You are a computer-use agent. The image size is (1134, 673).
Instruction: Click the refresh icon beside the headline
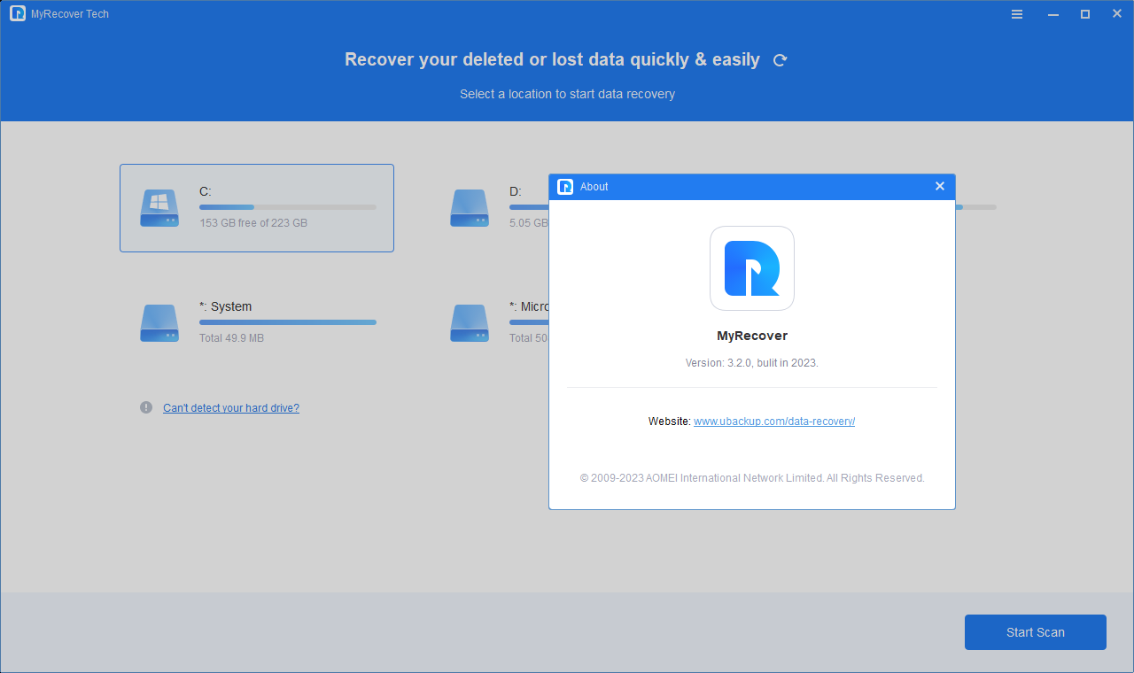click(780, 60)
